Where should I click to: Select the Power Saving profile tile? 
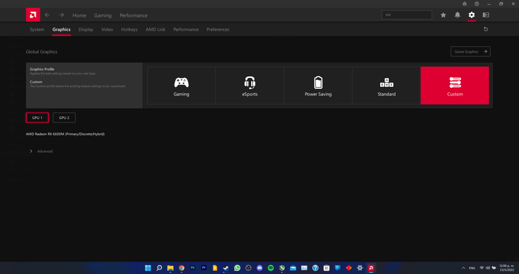(x=318, y=86)
